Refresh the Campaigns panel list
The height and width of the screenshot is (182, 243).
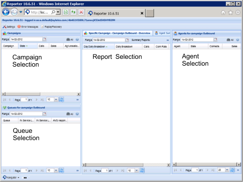click(61, 99)
